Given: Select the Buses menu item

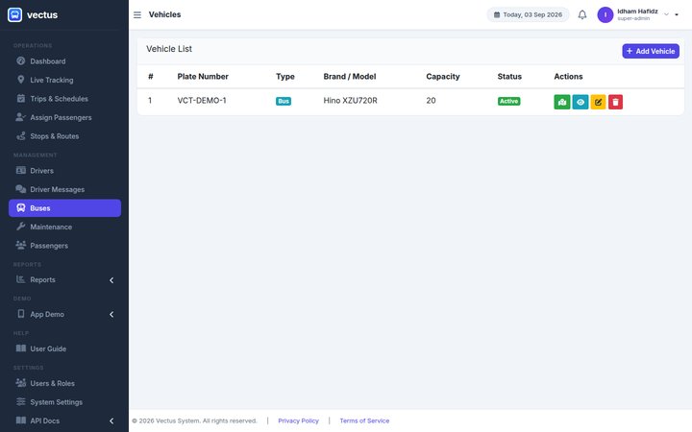Looking at the screenshot, I should (x=65, y=208).
